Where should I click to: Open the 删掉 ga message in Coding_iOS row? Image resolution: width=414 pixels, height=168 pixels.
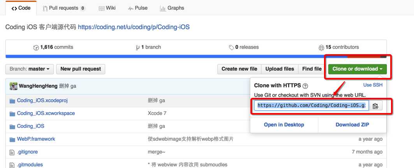tap(156, 126)
